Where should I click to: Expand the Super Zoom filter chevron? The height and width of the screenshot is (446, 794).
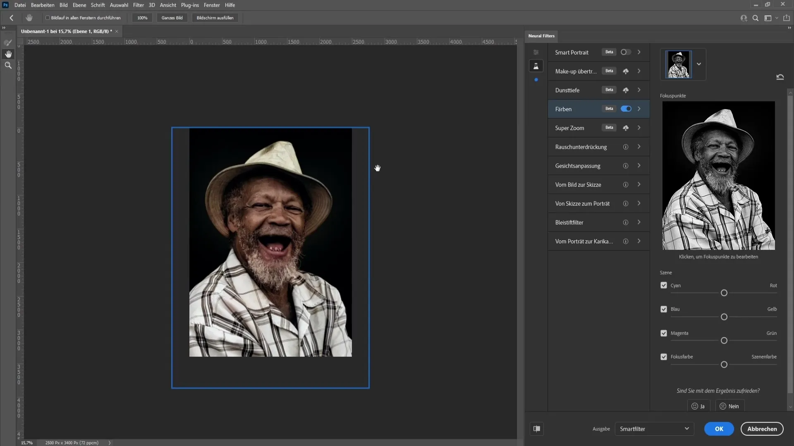click(x=639, y=128)
